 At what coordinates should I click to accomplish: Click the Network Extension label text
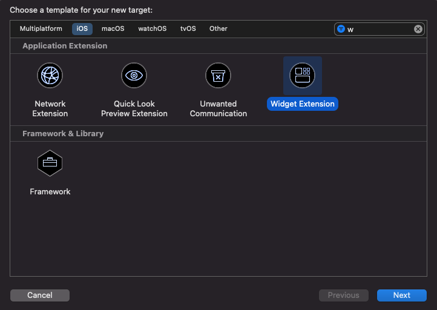[x=50, y=108]
